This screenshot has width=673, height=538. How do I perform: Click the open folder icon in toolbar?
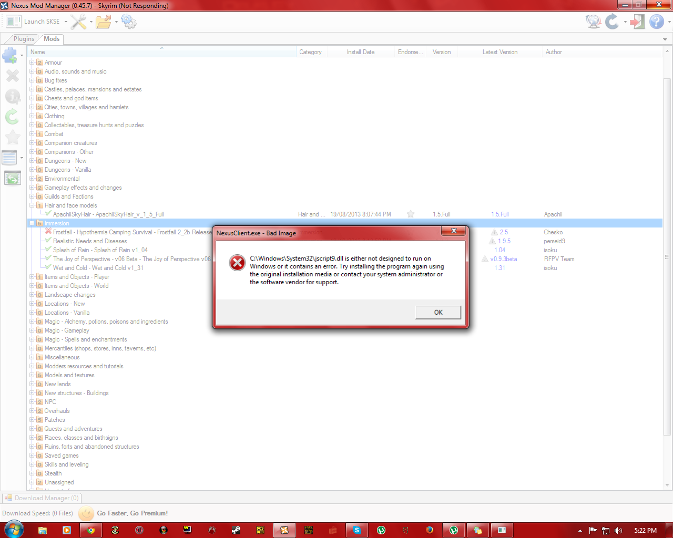point(103,22)
